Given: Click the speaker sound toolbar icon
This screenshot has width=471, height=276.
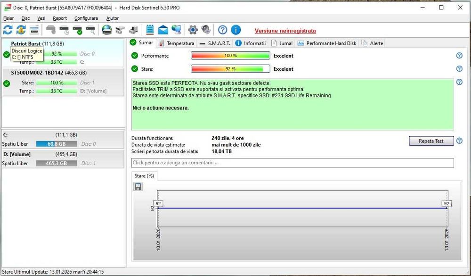Looking at the screenshot, I should [x=206, y=30].
